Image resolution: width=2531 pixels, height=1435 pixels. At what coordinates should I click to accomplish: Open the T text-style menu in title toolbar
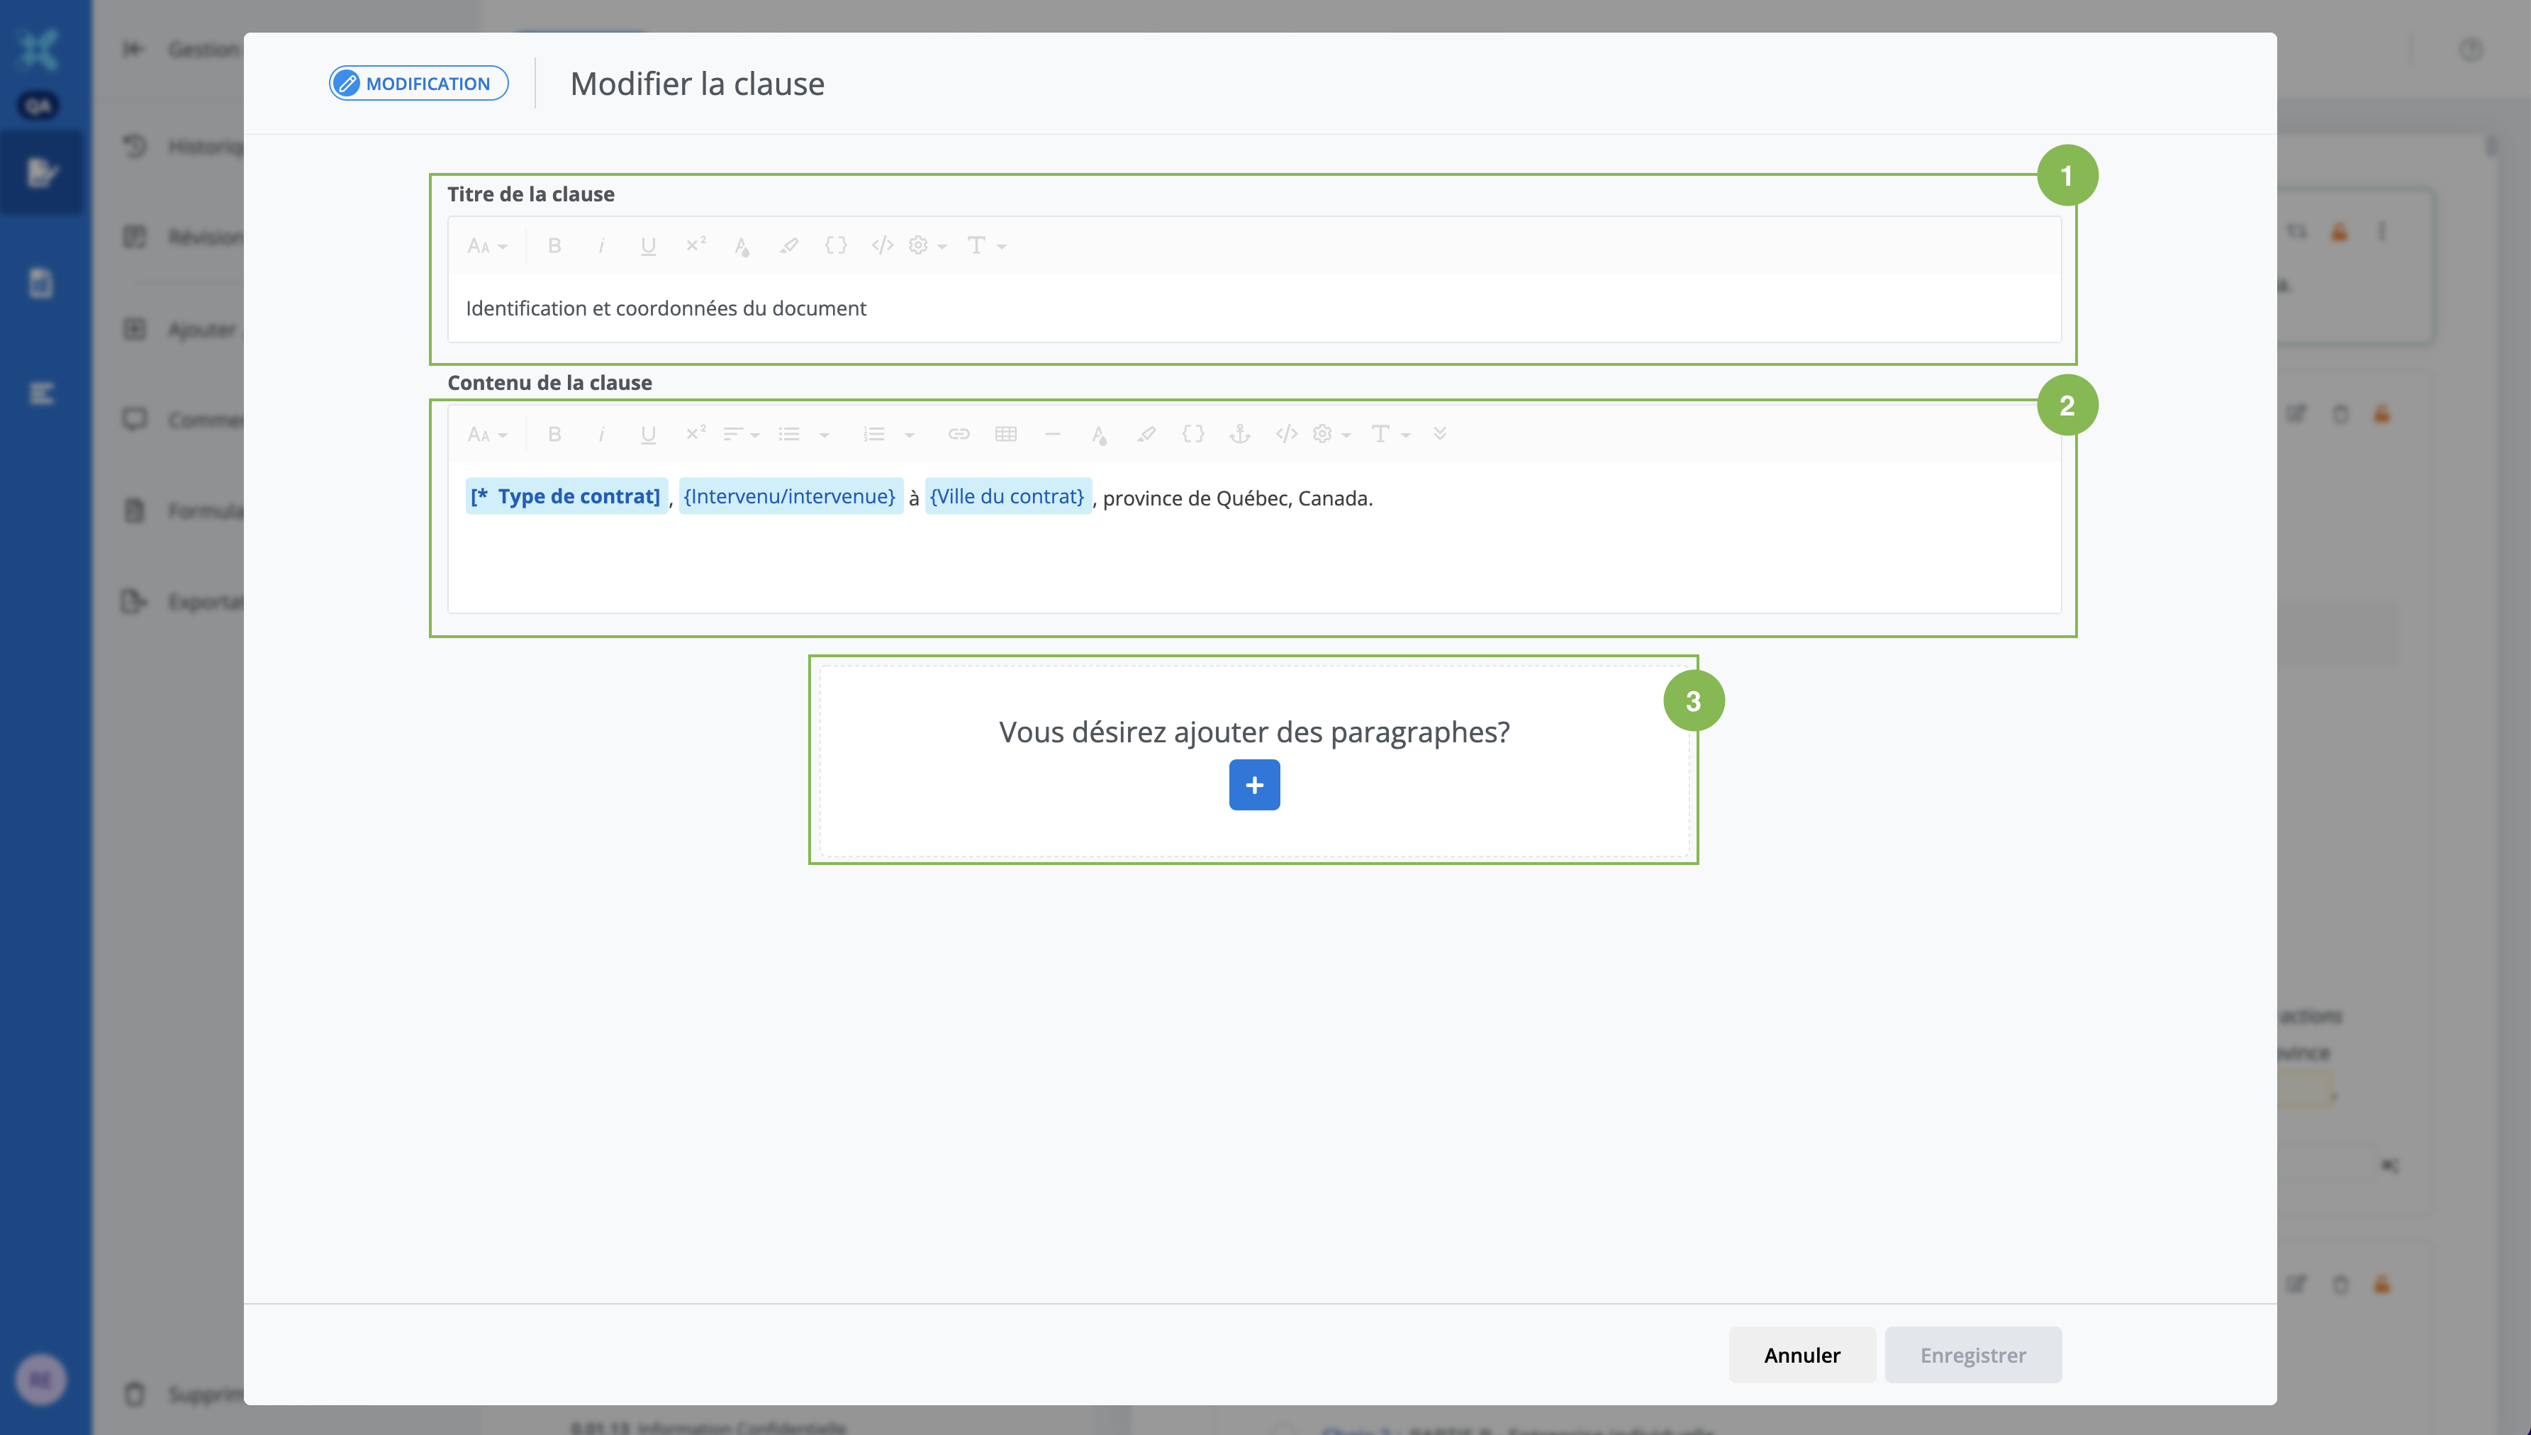coord(985,245)
